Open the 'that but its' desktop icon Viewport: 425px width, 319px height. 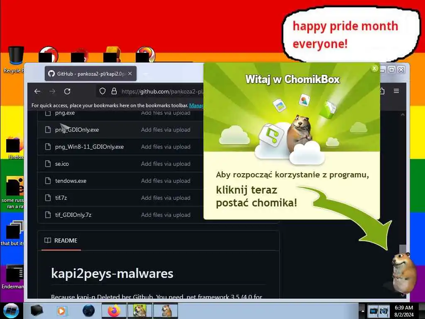[13, 233]
